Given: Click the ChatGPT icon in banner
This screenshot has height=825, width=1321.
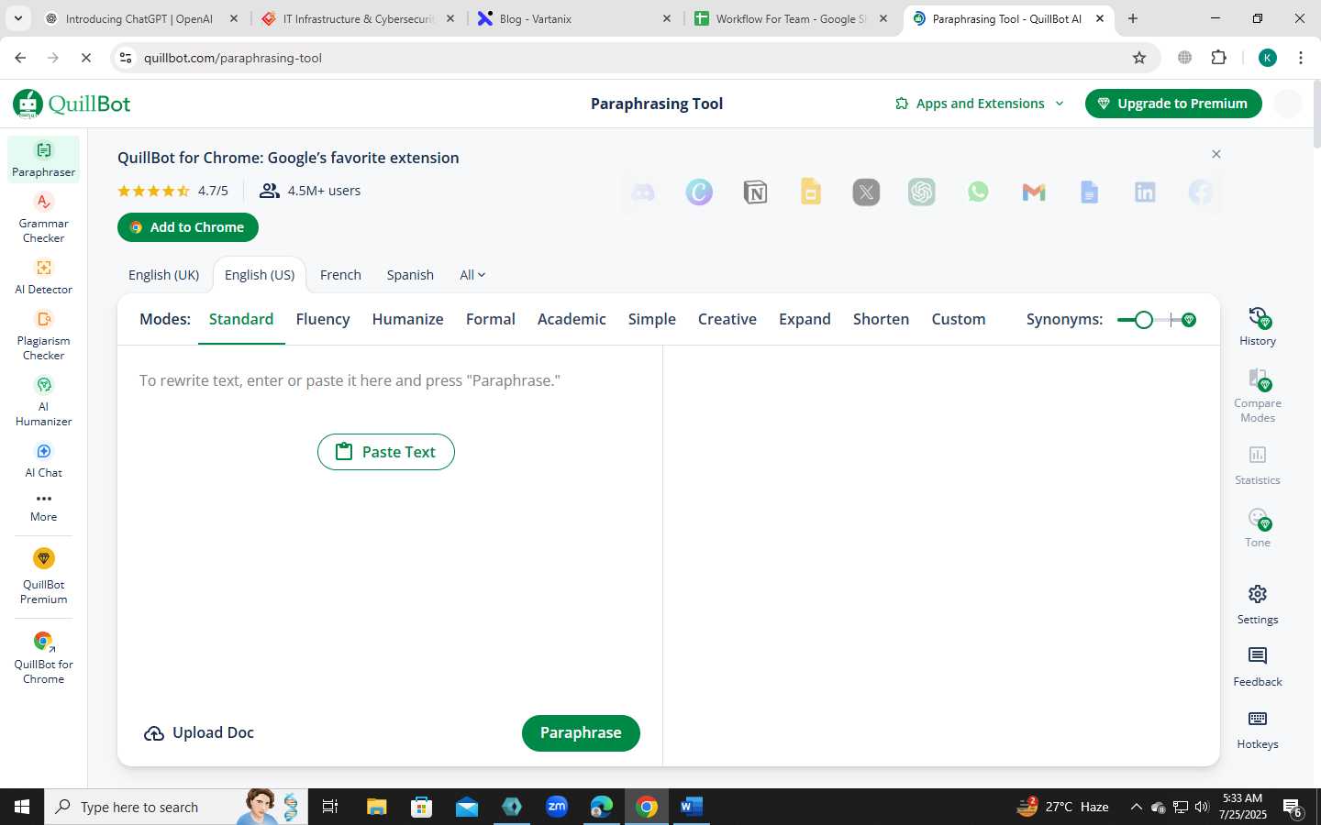Looking at the screenshot, I should [922, 192].
